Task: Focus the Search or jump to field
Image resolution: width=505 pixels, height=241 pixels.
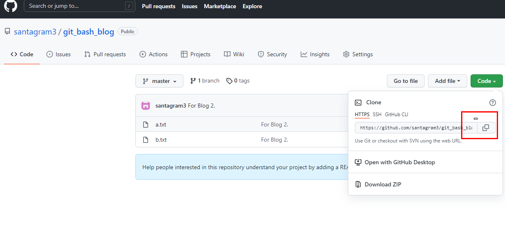Action: (80, 6)
